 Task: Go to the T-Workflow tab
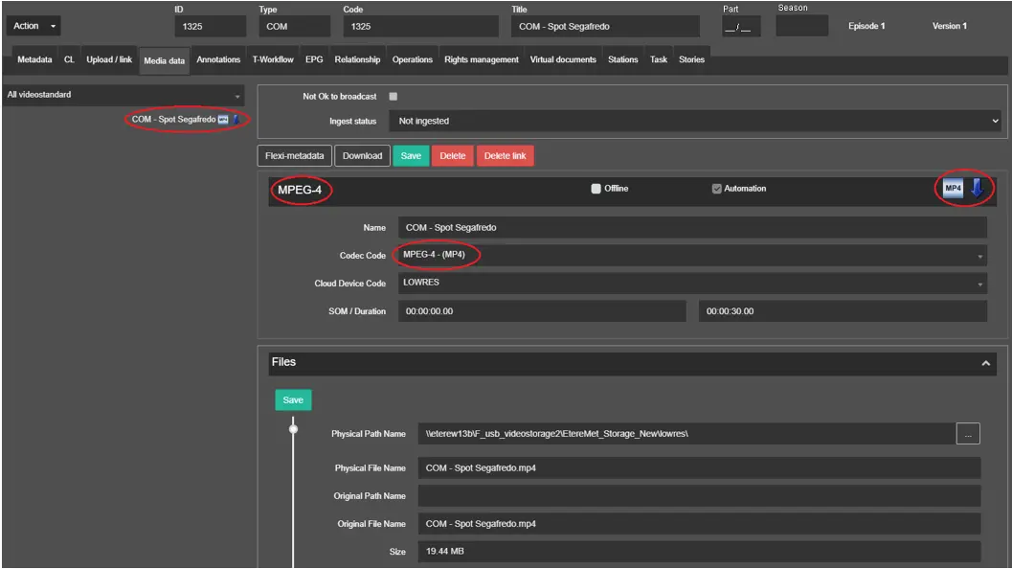click(x=273, y=59)
